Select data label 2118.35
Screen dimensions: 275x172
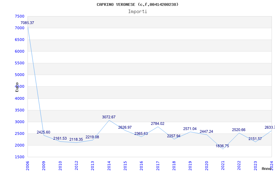(x=76, y=139)
